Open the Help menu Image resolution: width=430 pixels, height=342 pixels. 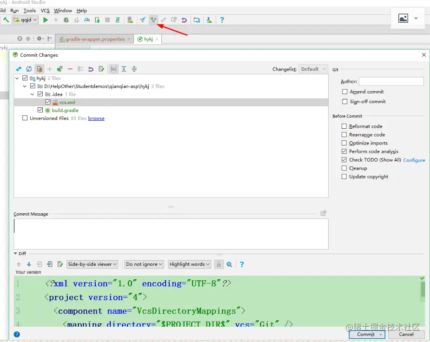point(82,10)
